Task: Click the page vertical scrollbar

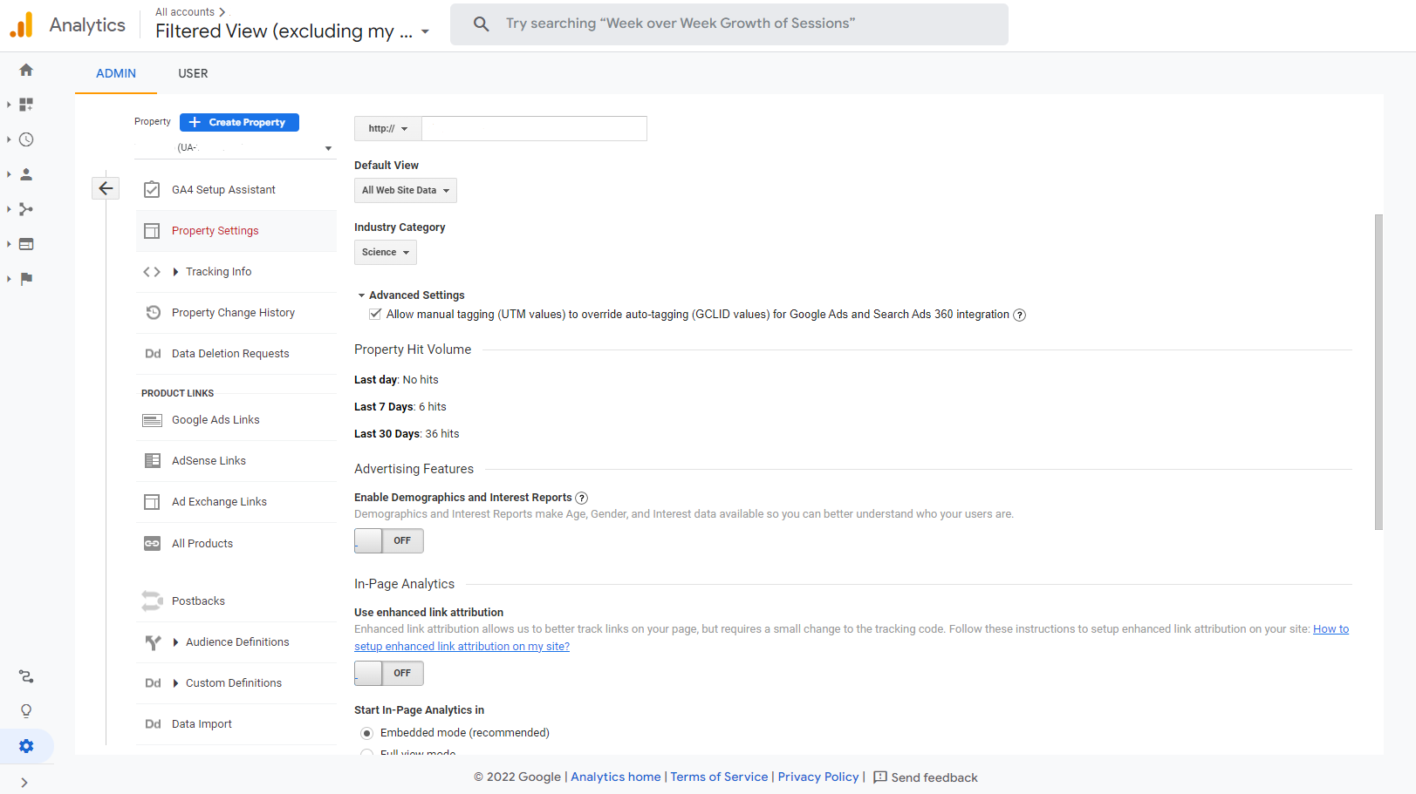Action: click(x=1378, y=372)
